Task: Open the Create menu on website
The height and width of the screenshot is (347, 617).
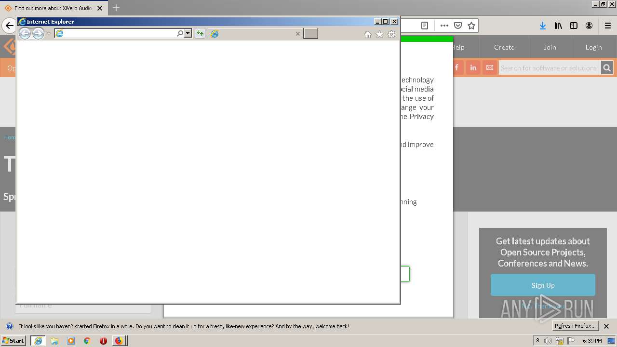Action: (504, 47)
